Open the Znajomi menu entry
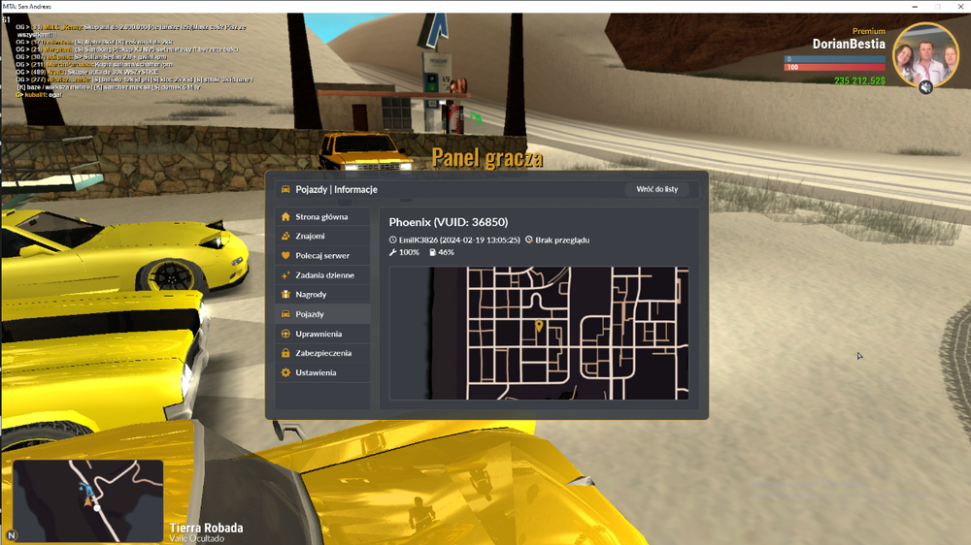 click(x=322, y=236)
